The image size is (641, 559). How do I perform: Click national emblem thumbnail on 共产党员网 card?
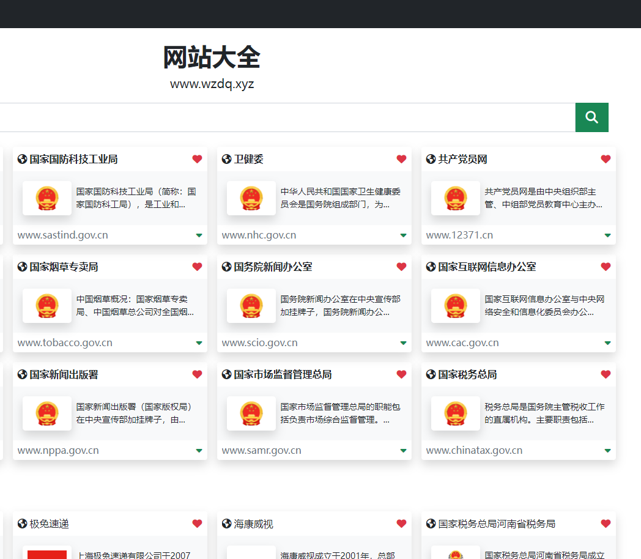tap(456, 198)
